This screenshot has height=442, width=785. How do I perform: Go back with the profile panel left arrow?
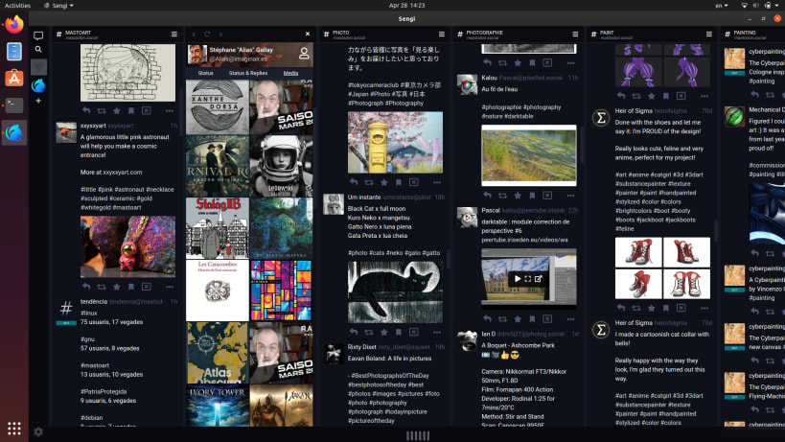coord(194,35)
